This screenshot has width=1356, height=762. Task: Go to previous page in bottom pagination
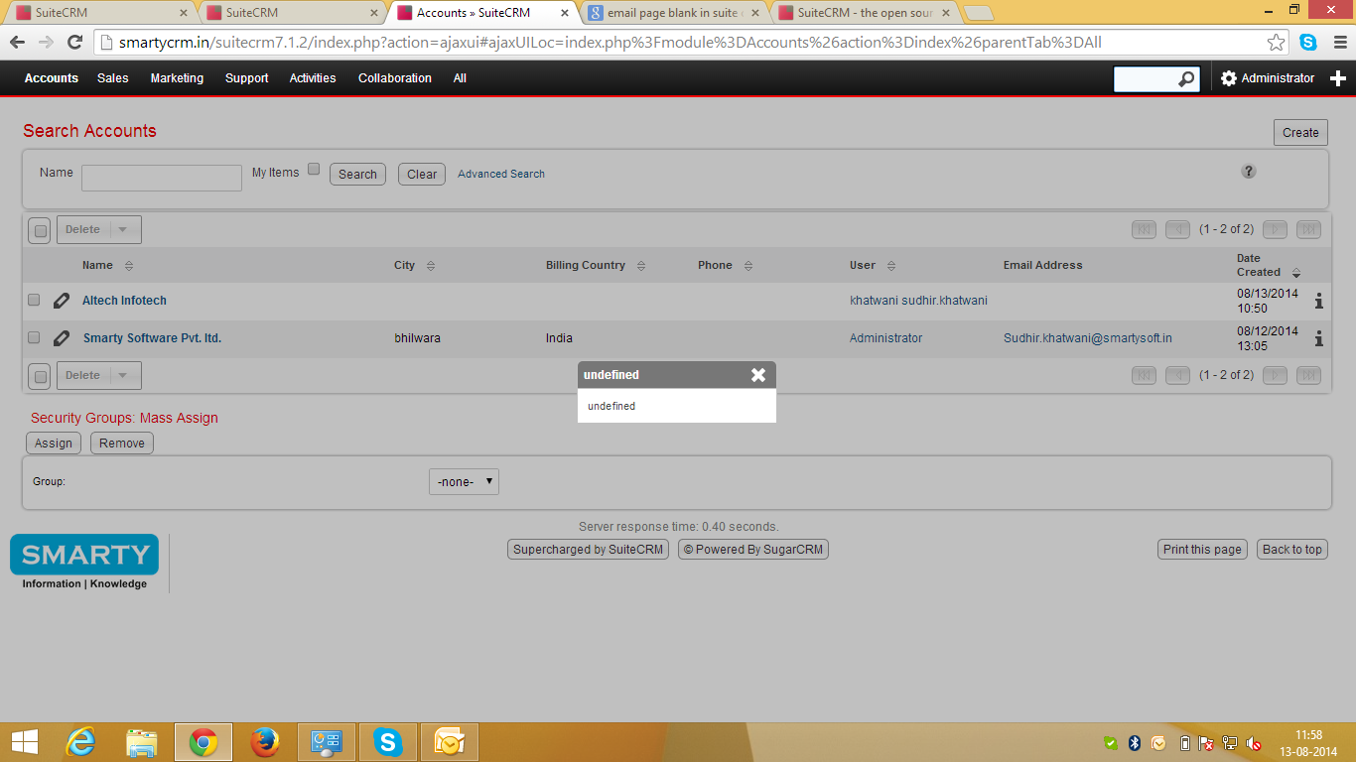[x=1177, y=375]
